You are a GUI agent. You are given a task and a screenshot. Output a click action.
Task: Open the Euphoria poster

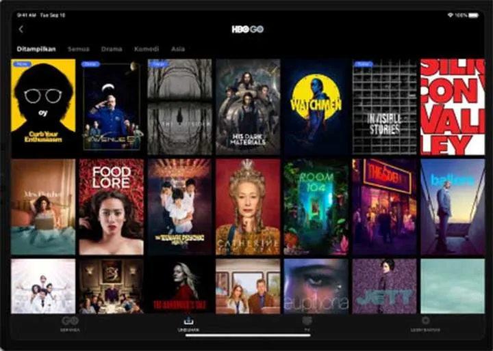316,286
